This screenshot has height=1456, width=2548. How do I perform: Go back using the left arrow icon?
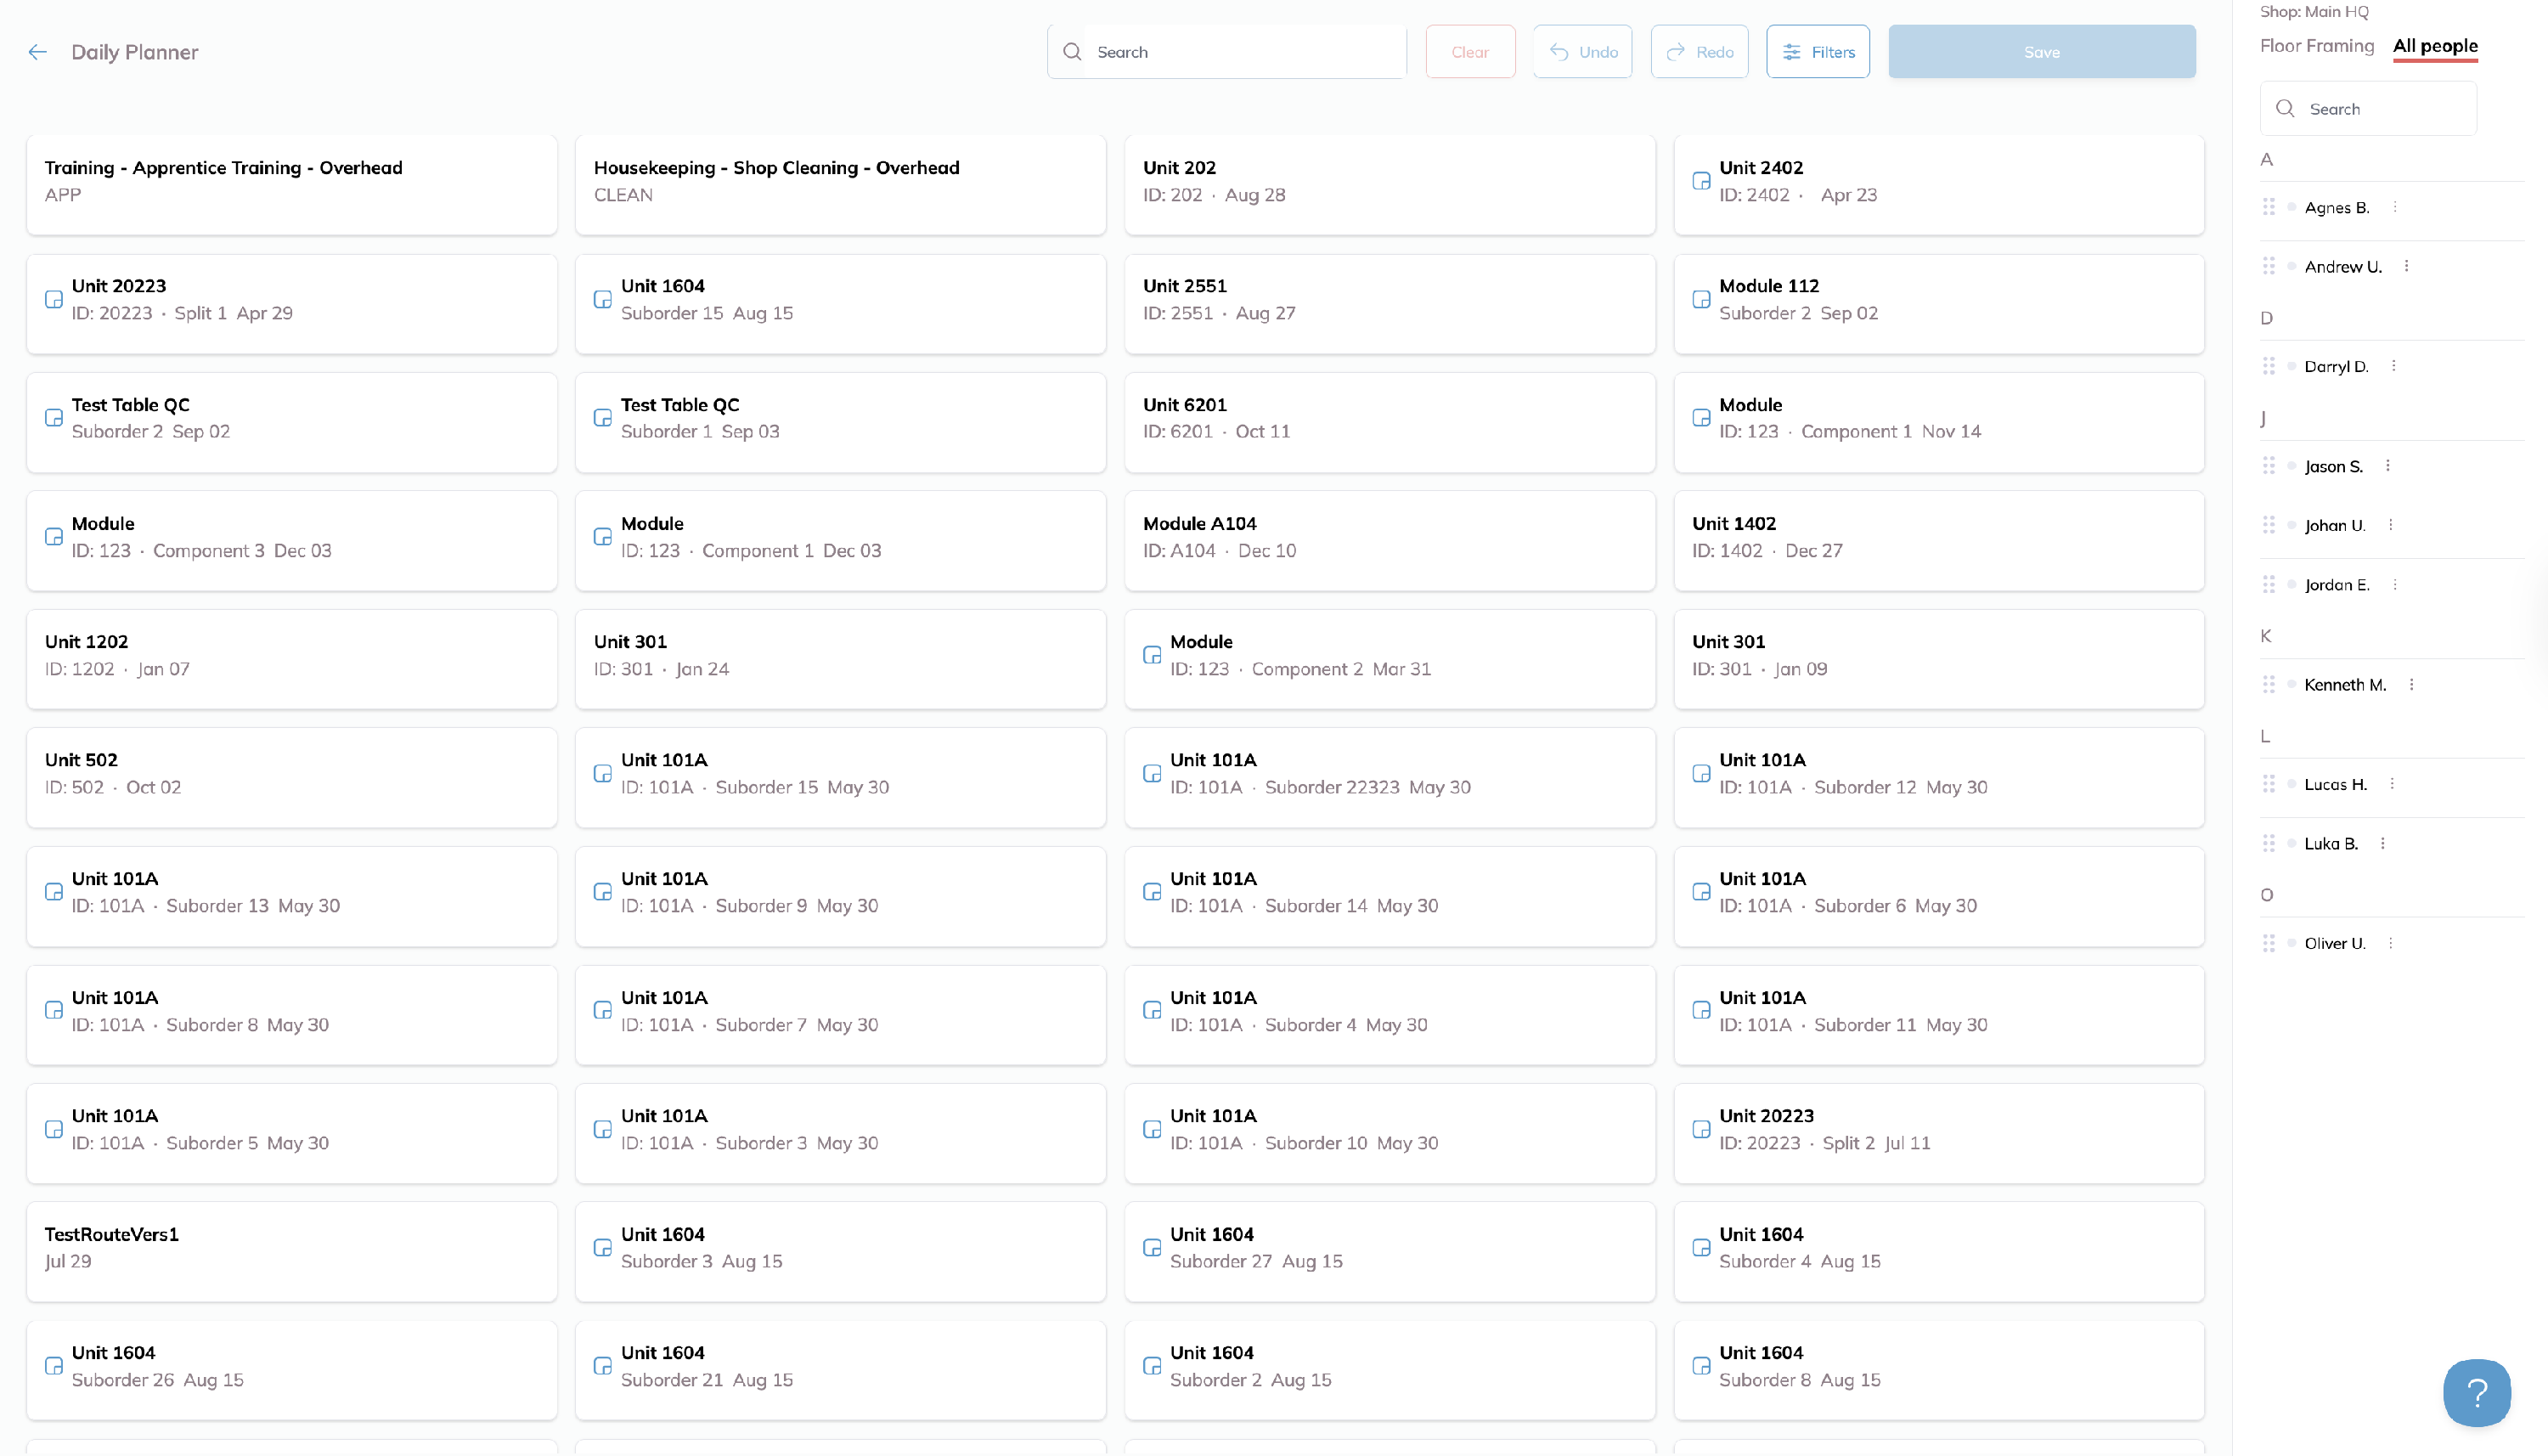tap(38, 52)
